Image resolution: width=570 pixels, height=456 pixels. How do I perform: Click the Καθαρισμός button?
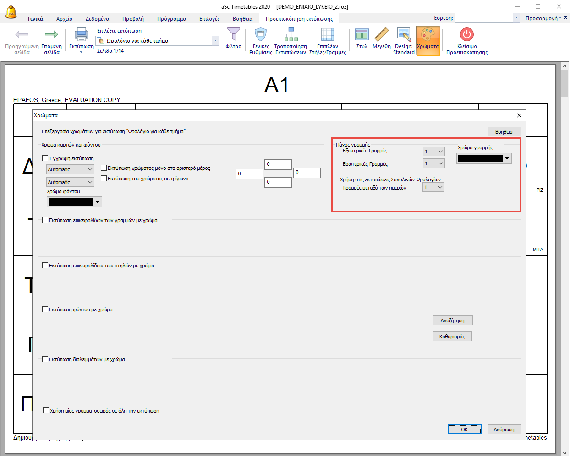coord(452,337)
